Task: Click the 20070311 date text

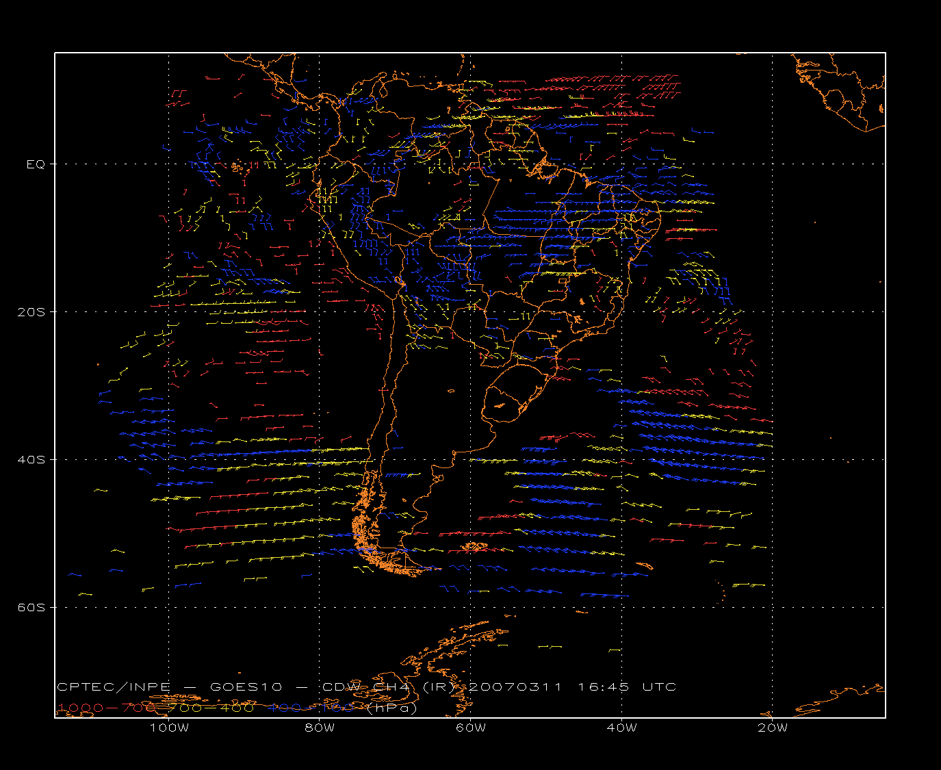Action: point(515,687)
